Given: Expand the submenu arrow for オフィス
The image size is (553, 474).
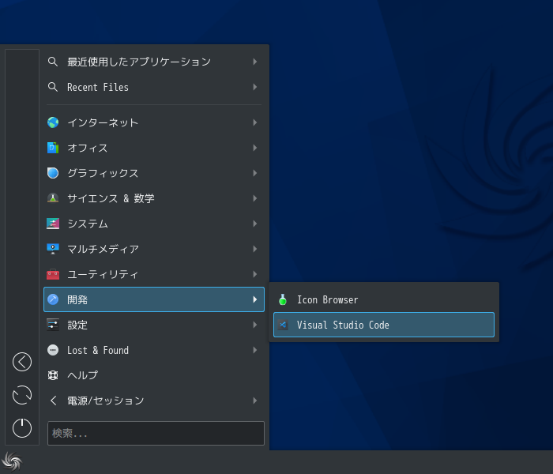Looking at the screenshot, I should [x=255, y=148].
